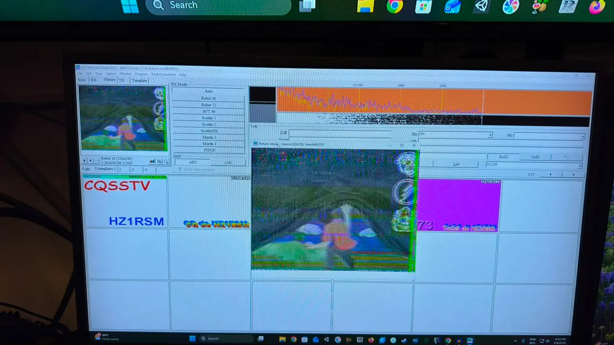Open the RadioCommand menu
This screenshot has height=345, width=614.
tap(163, 74)
